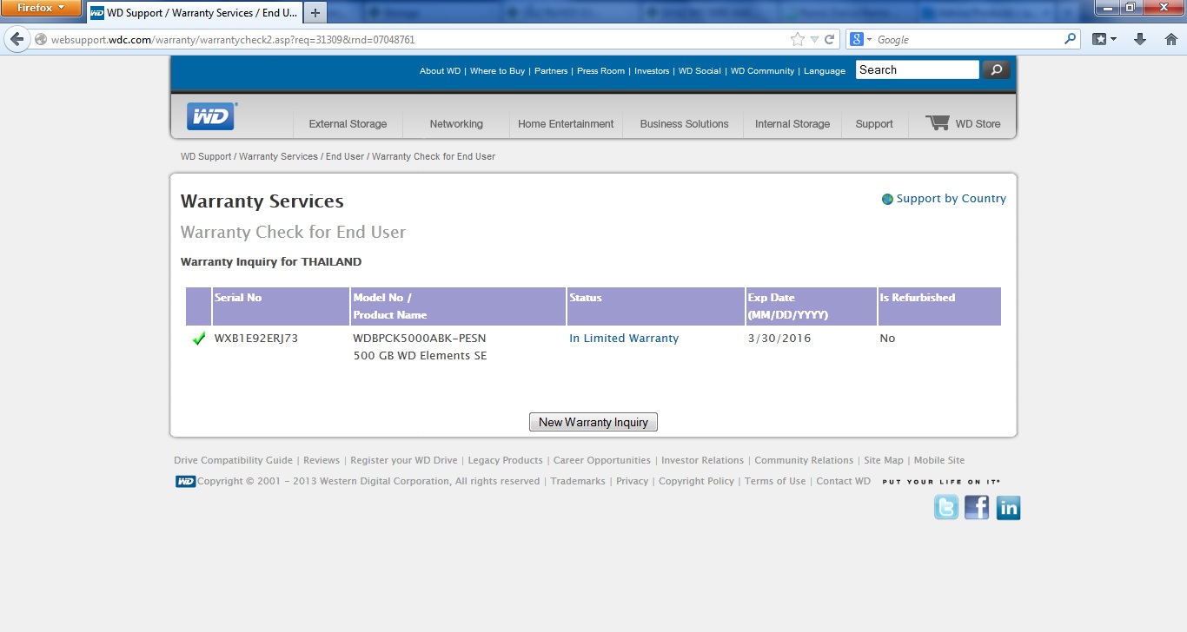The height and width of the screenshot is (632, 1187).
Task: Click the Google search box in the toolbar
Action: [x=968, y=39]
